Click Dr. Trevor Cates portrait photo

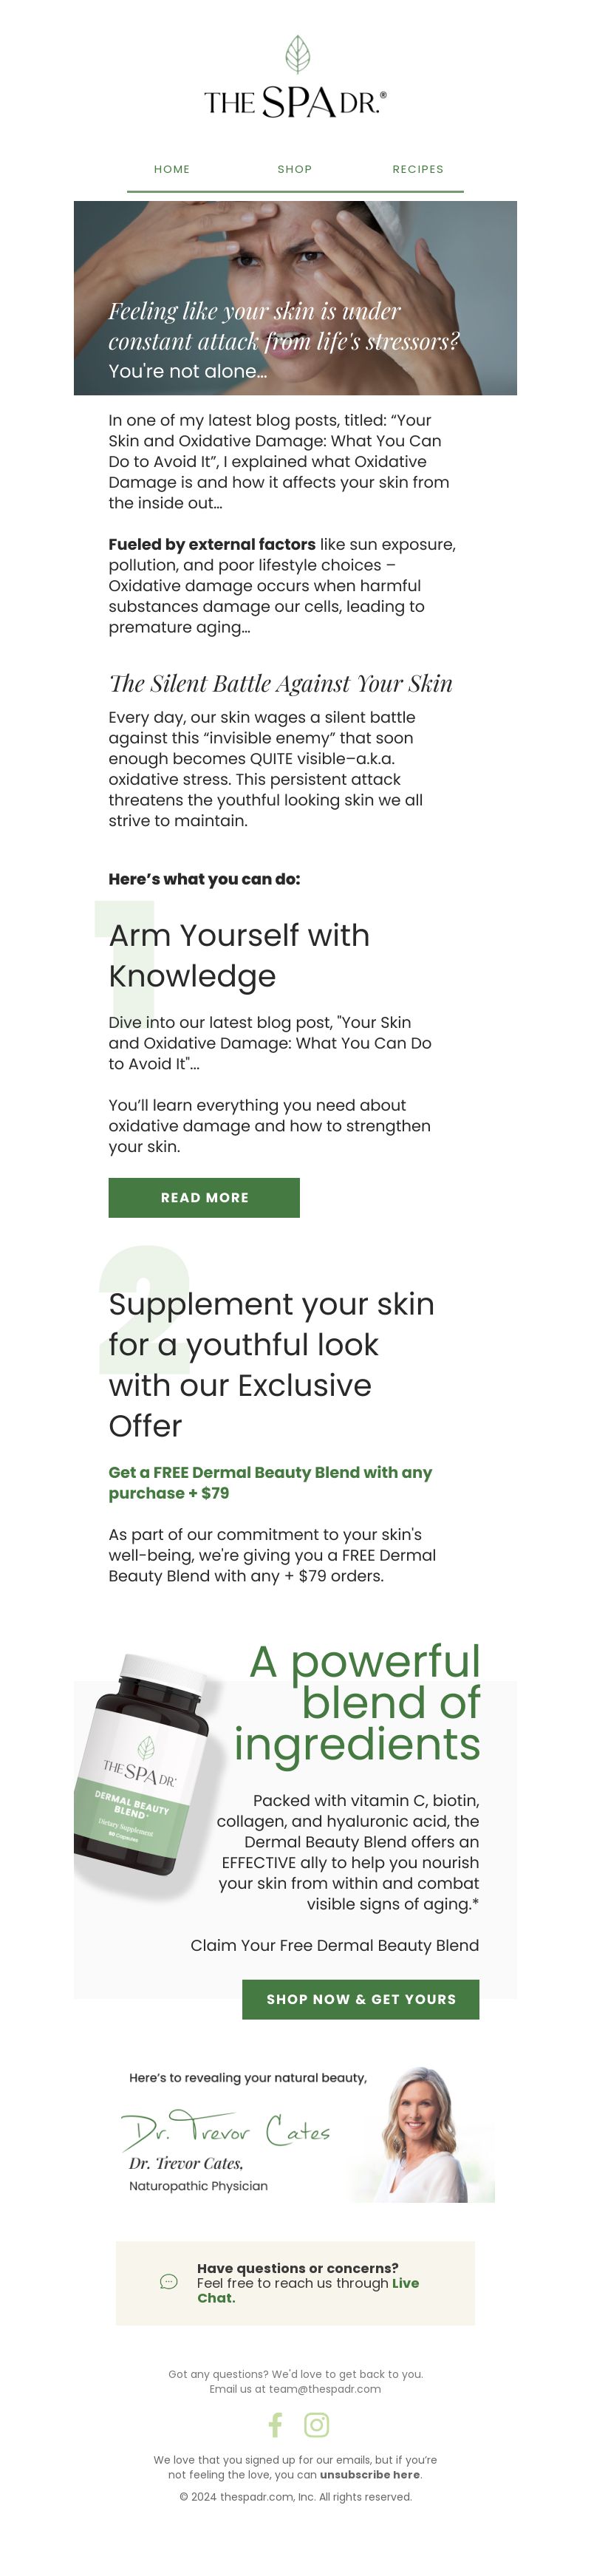(422, 2135)
